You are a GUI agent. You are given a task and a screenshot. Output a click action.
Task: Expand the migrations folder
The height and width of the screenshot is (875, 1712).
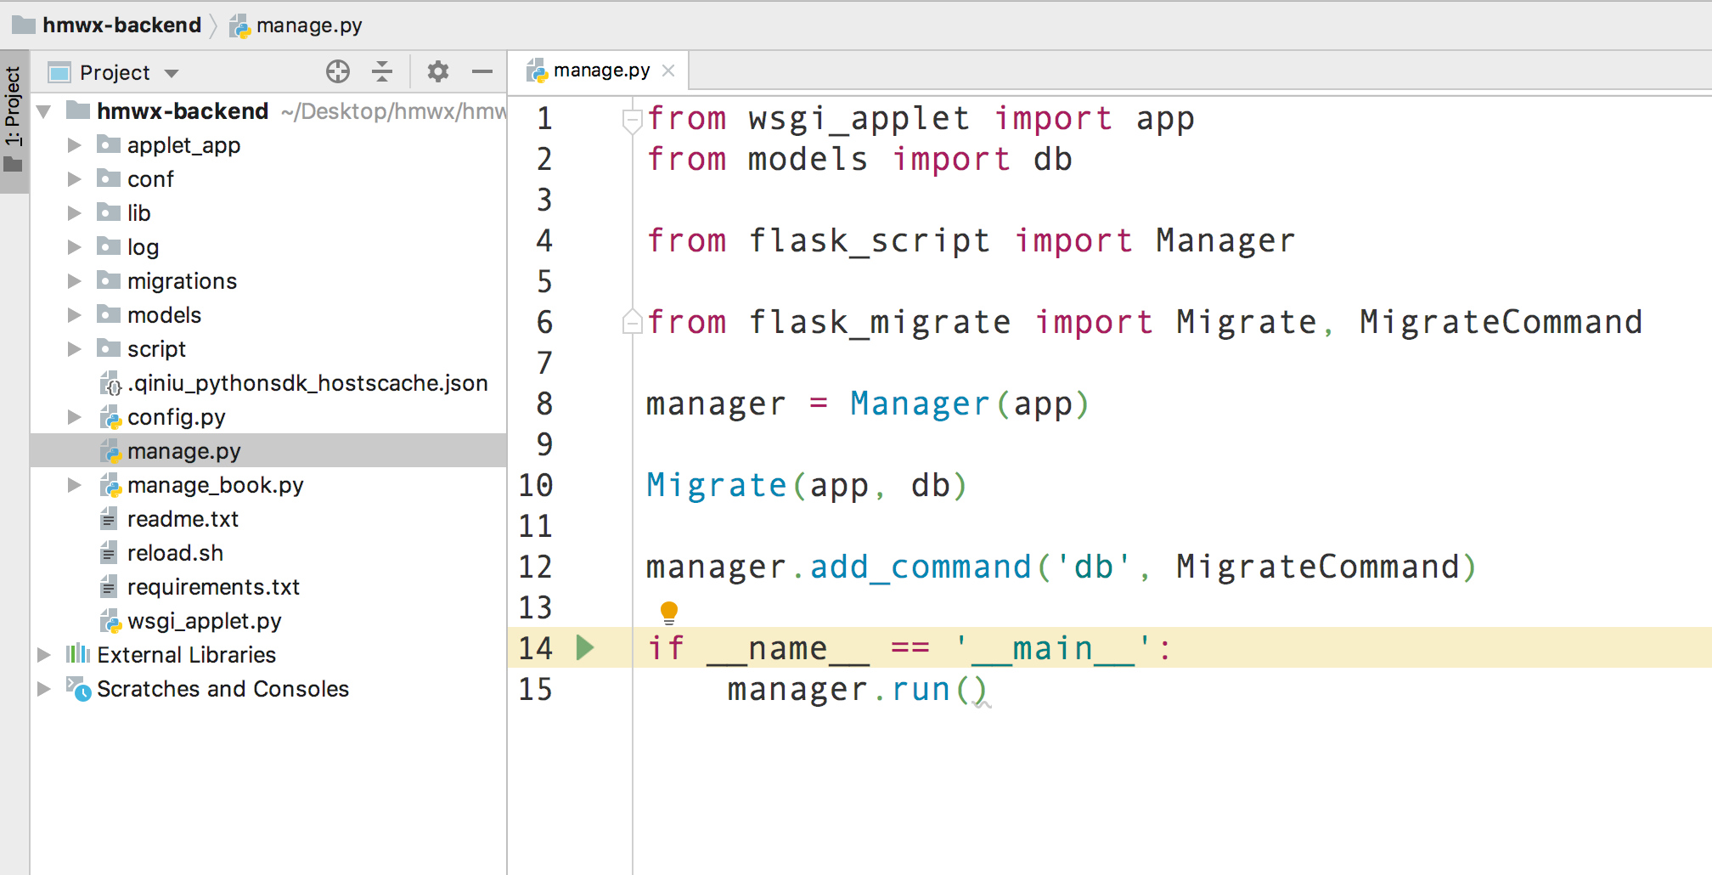tap(75, 281)
